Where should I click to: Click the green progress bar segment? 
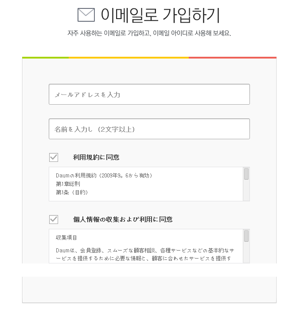click(x=45, y=58)
